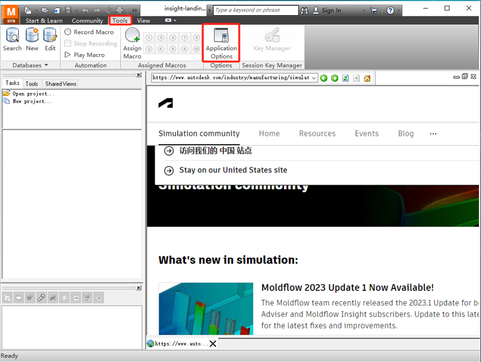Go forward with the green right arrow
481x362 pixels.
(334, 78)
